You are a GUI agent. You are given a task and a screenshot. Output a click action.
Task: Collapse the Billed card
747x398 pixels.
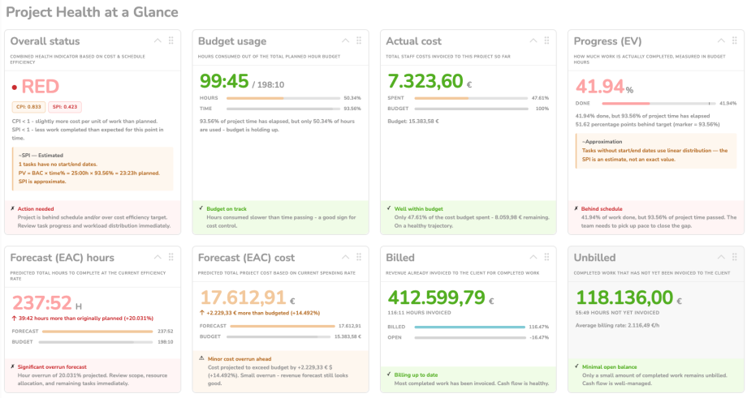(x=533, y=257)
